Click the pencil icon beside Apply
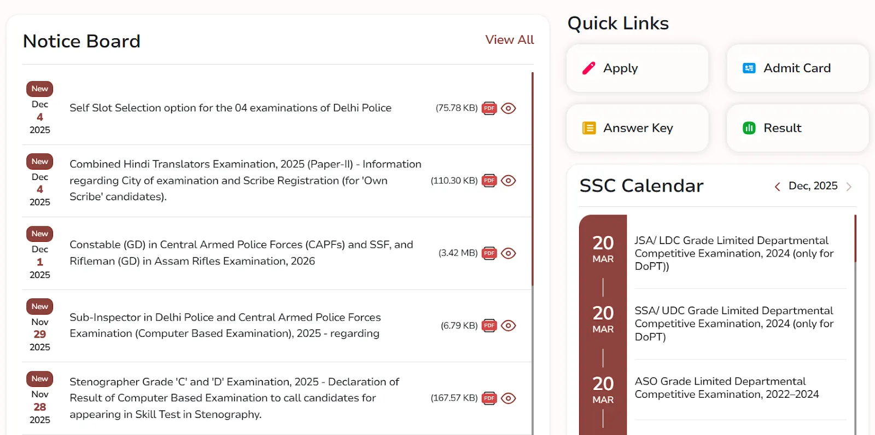 pos(588,68)
